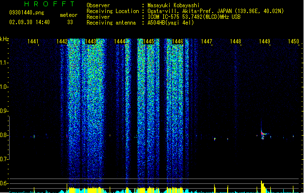The image size is (304, 193).
Task: Select the A504HB(yagi 4el) antenna value
Action: [x=171, y=23]
